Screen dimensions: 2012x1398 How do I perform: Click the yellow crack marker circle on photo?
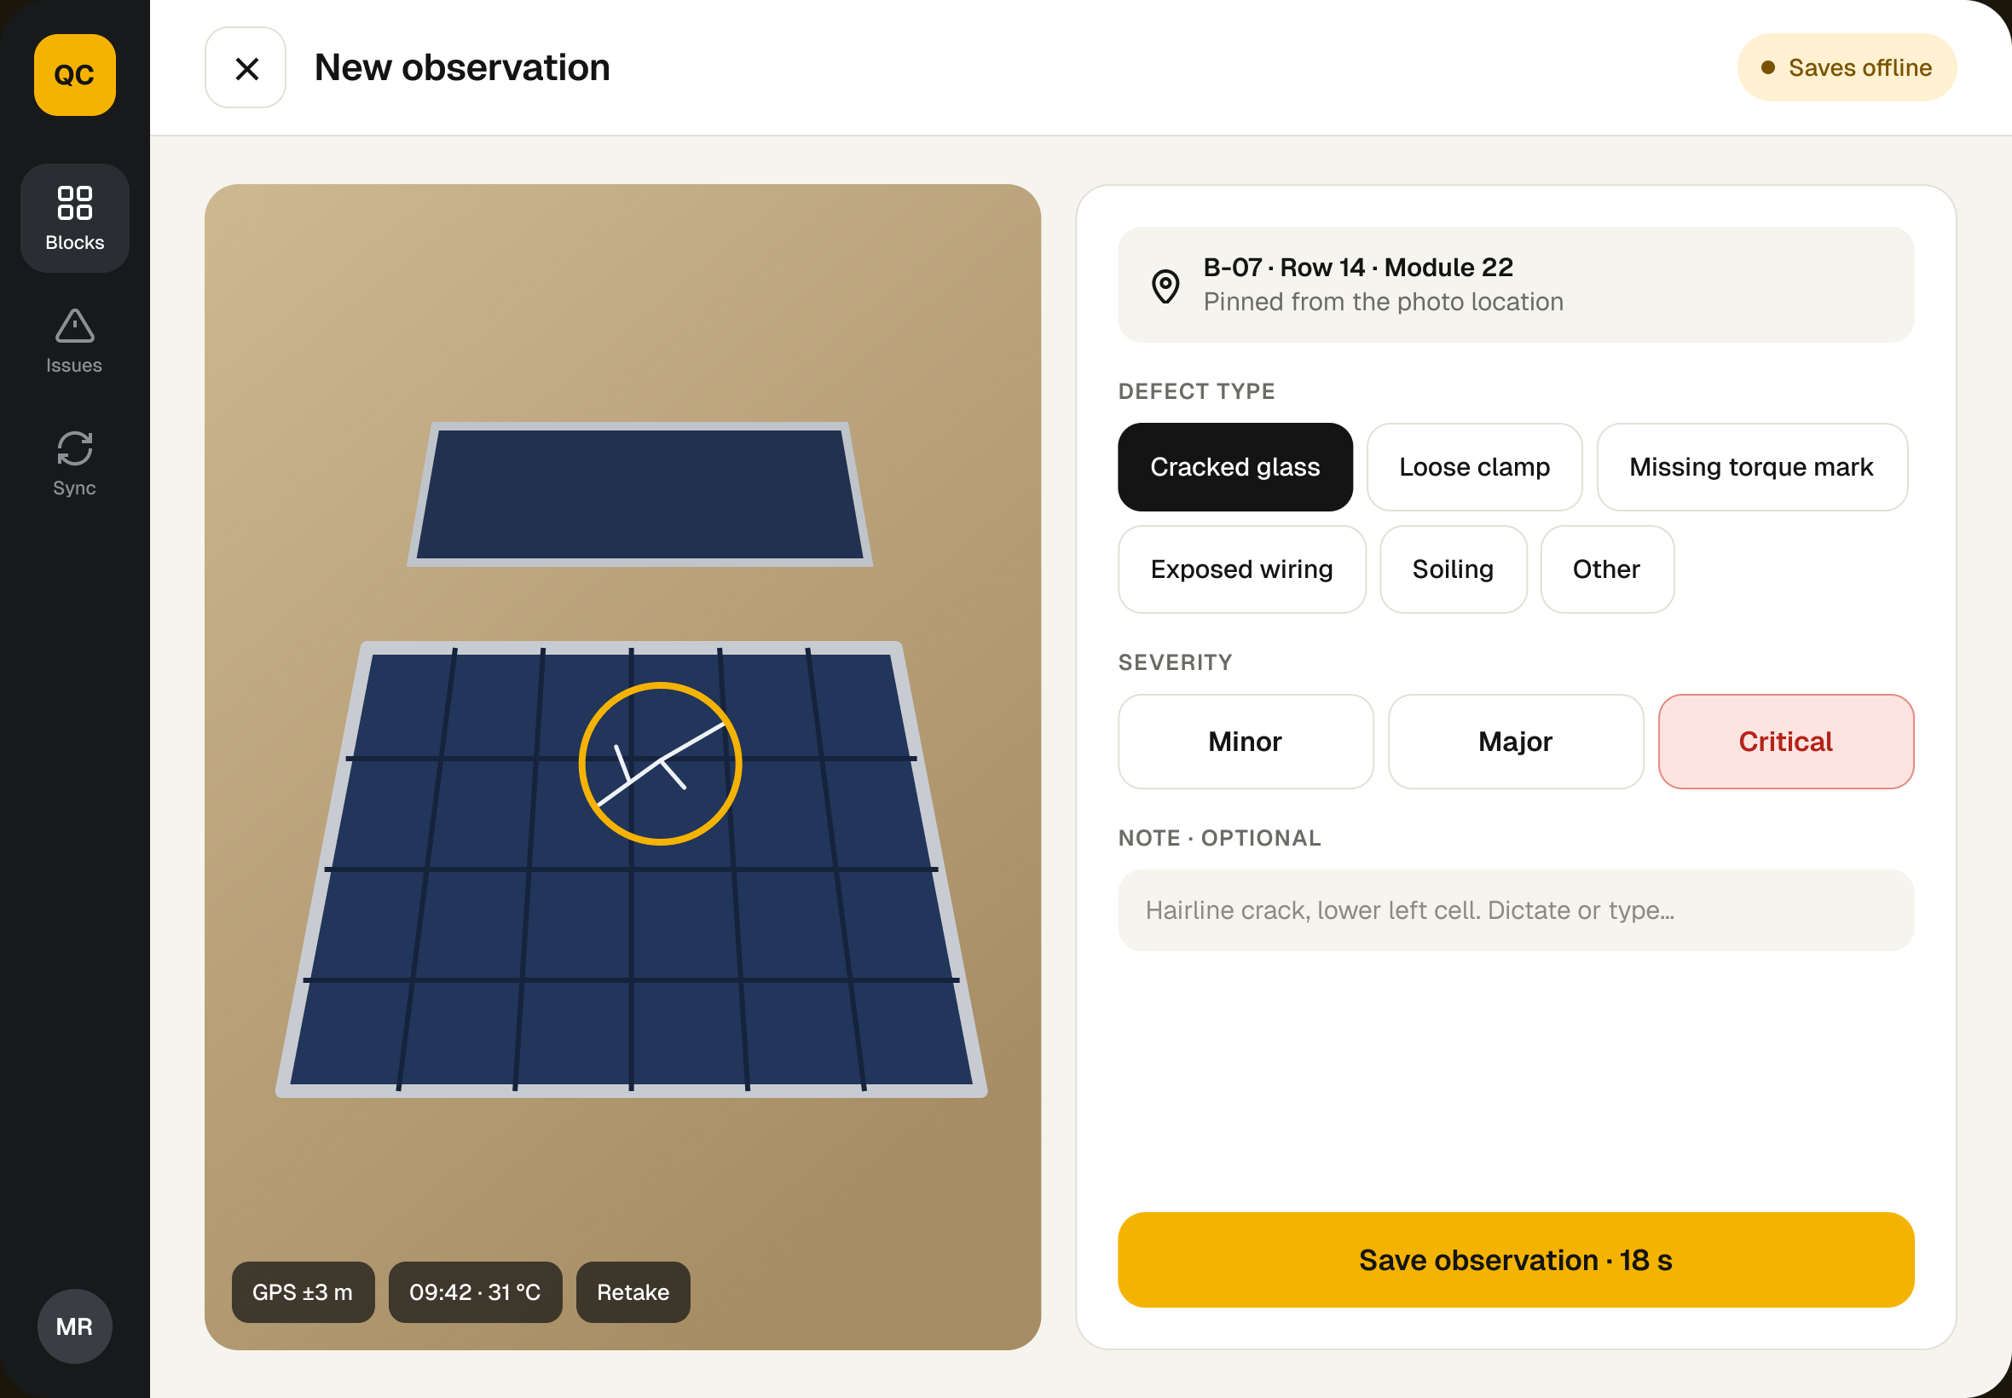tap(661, 764)
